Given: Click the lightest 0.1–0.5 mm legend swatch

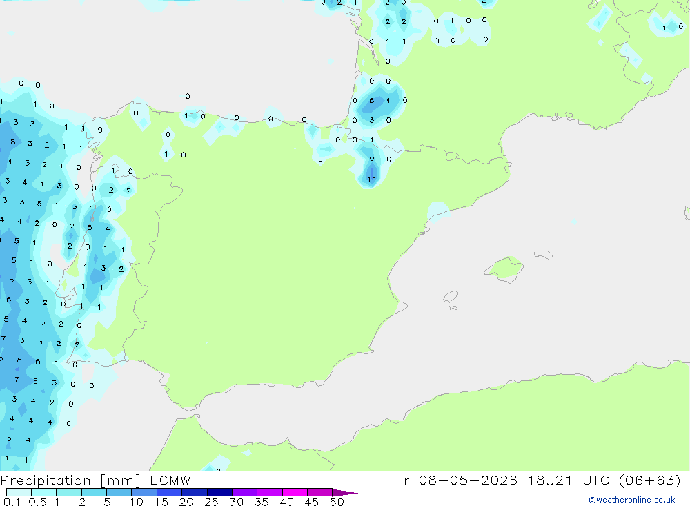Looking at the screenshot, I should coord(19,492).
